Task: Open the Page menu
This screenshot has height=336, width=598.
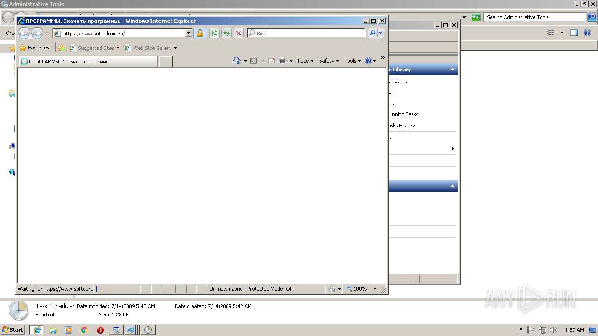Action: tap(306, 61)
